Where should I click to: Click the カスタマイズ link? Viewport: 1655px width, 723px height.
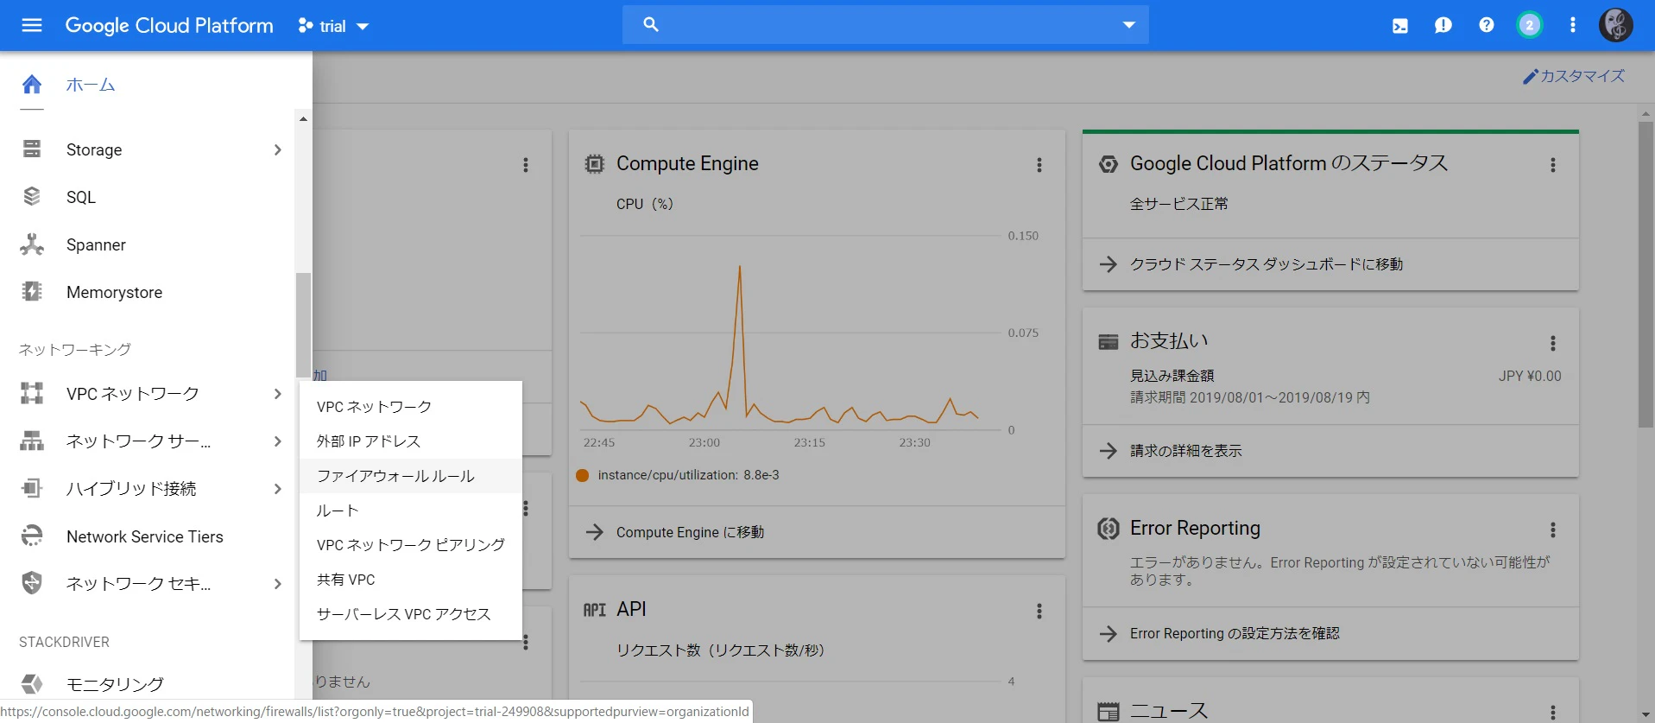point(1574,76)
